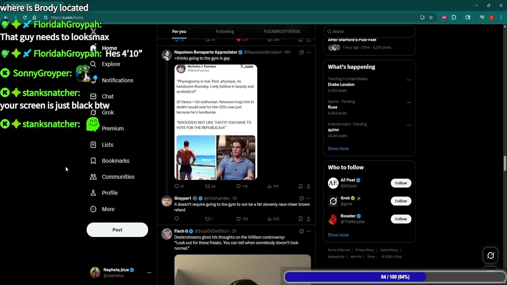
Task: Open the Fisch G post video thumbnail
Action: (242, 270)
